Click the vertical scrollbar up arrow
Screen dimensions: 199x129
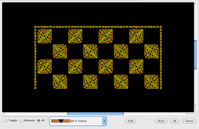point(195,107)
